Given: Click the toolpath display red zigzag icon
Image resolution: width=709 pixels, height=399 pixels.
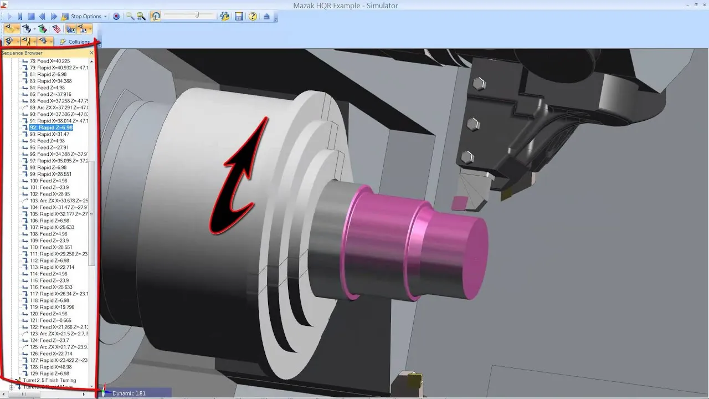Looking at the screenshot, I should point(56,29).
